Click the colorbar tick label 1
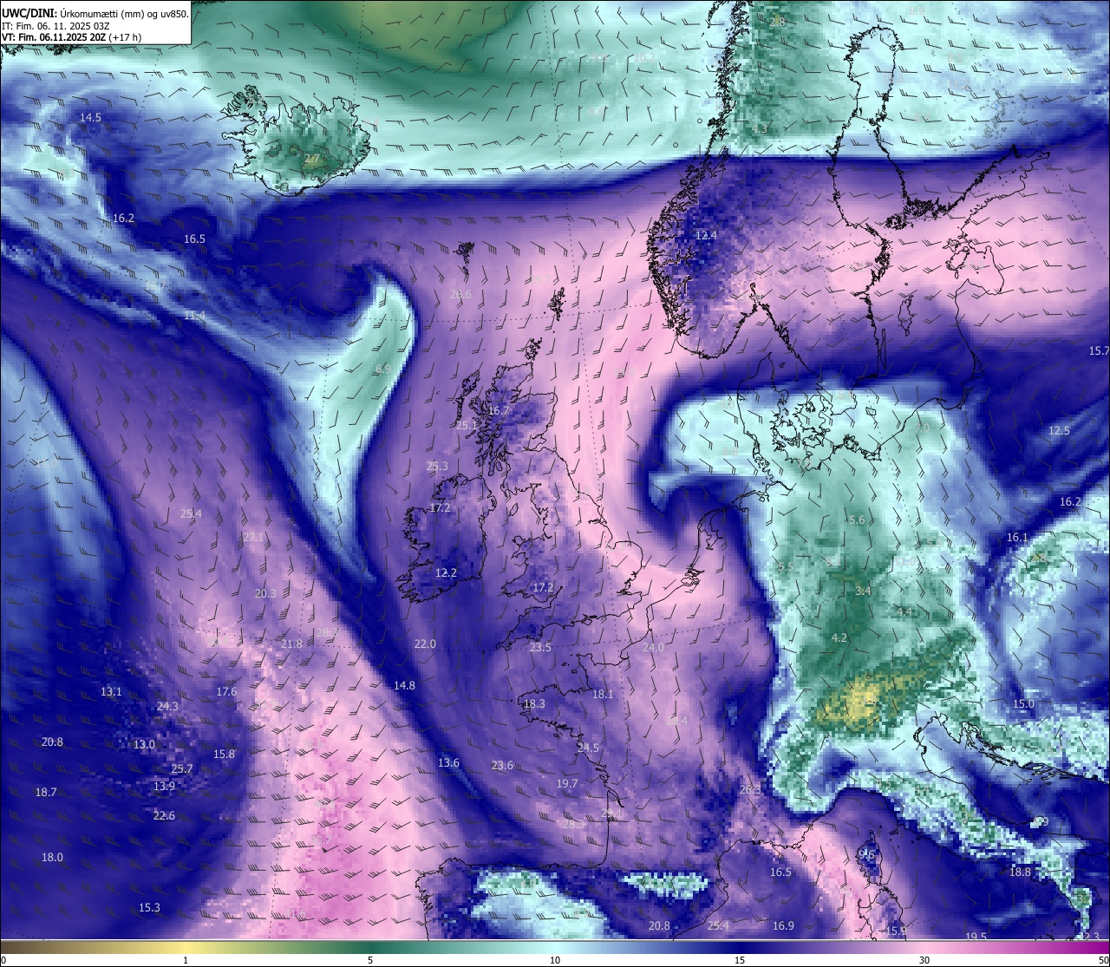 point(185,960)
